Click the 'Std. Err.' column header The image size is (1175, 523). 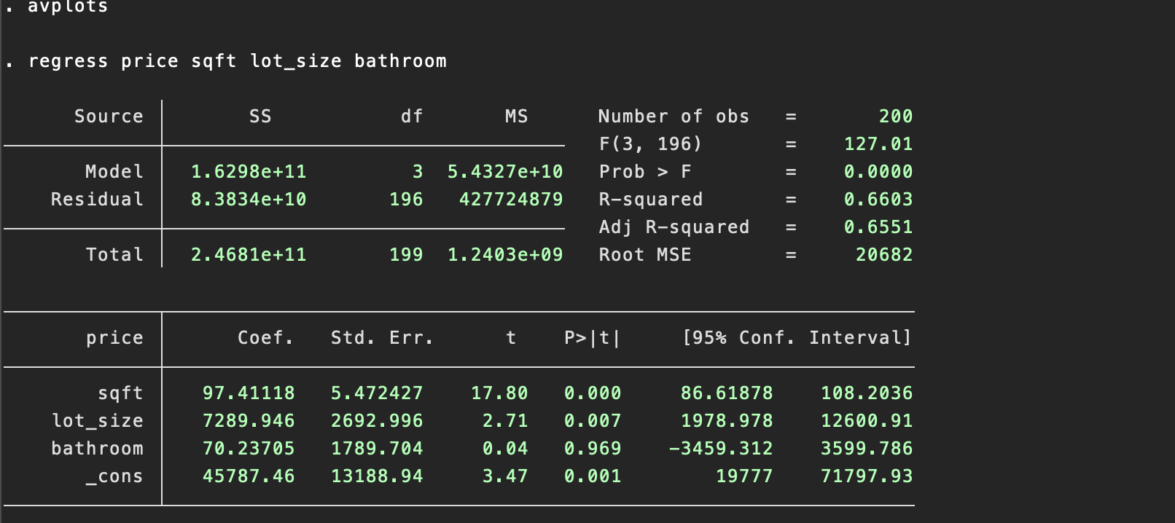pyautogui.click(x=383, y=338)
